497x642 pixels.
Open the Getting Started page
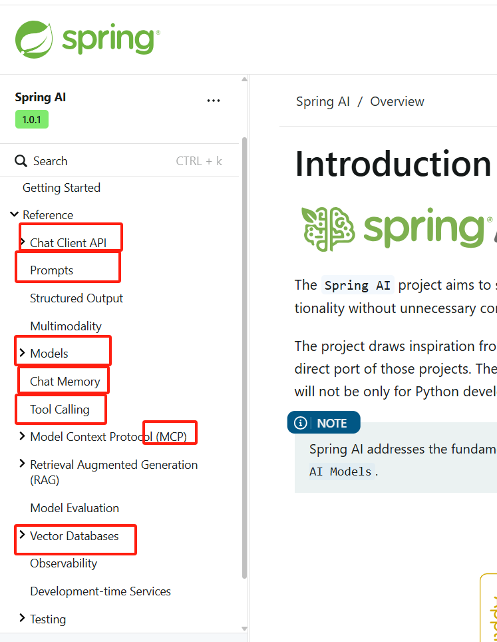click(x=61, y=188)
